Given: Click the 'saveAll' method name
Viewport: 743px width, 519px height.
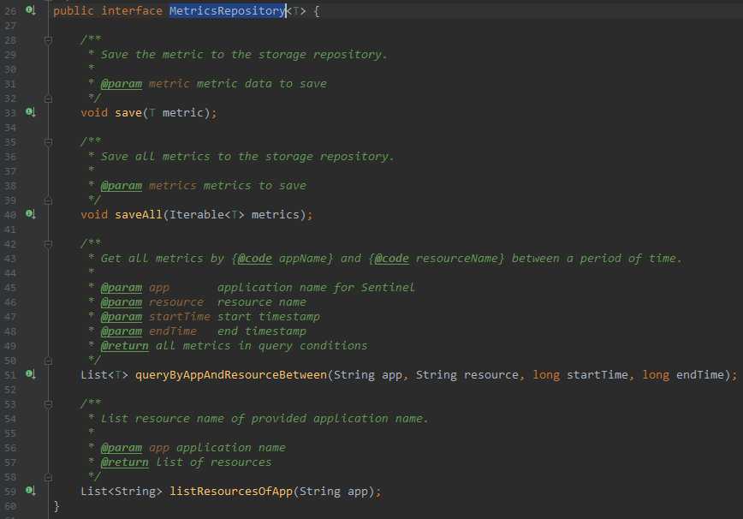Looking at the screenshot, I should coord(139,215).
